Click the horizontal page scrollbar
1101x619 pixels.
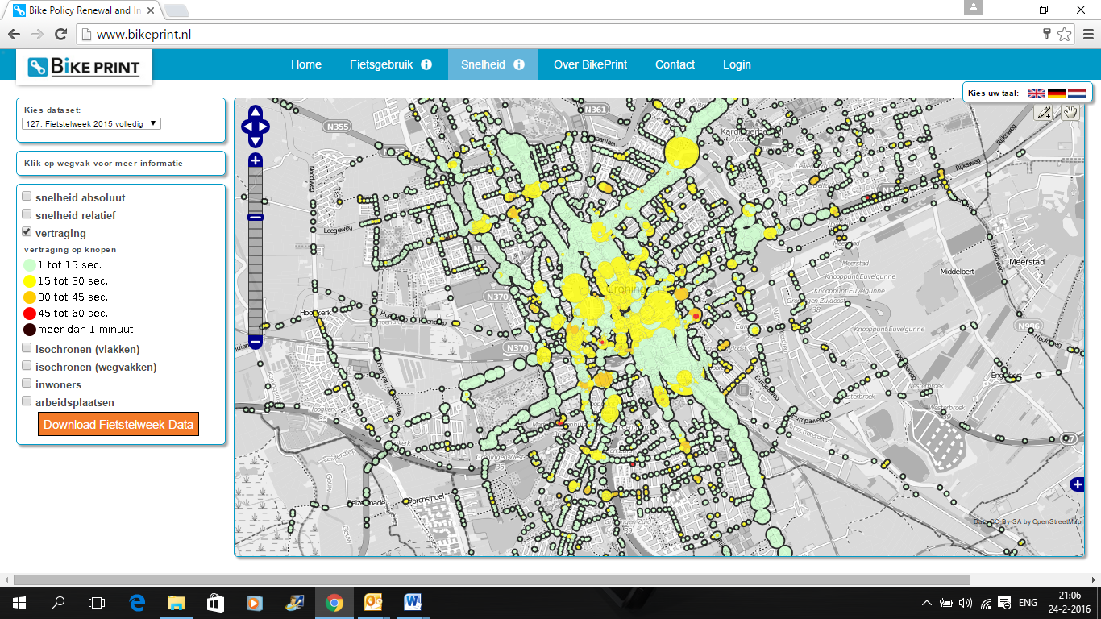tap(492, 579)
